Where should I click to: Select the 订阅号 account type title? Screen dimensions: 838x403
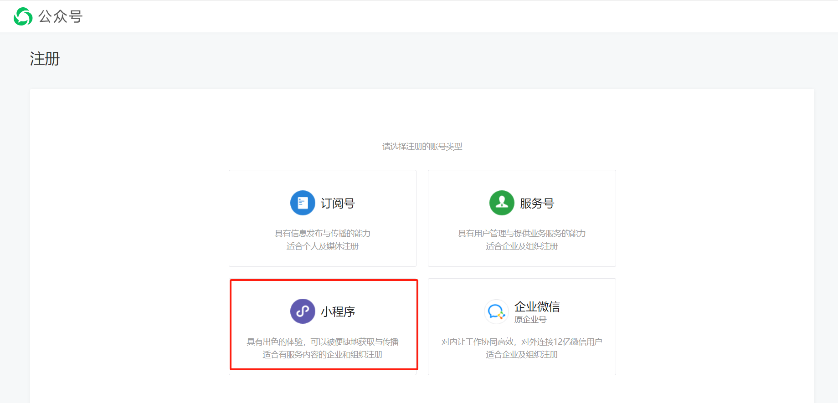click(x=338, y=203)
